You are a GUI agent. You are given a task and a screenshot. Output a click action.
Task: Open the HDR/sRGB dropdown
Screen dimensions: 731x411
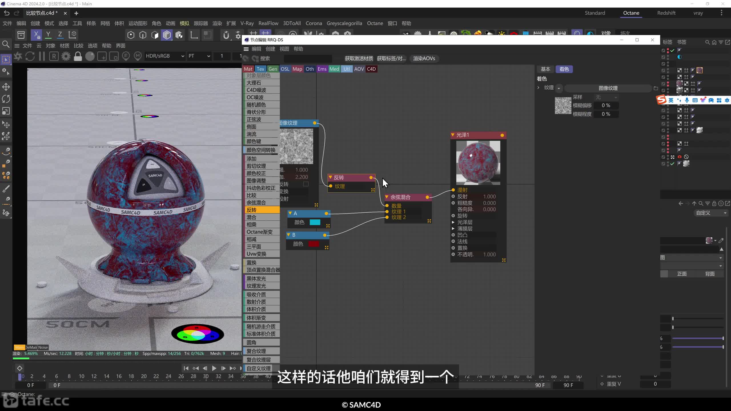coord(165,56)
